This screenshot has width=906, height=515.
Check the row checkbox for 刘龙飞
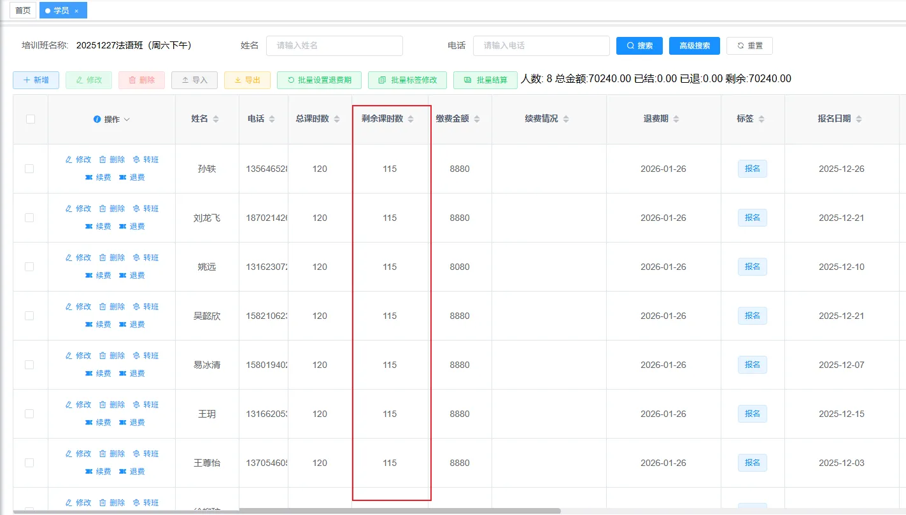pos(29,218)
